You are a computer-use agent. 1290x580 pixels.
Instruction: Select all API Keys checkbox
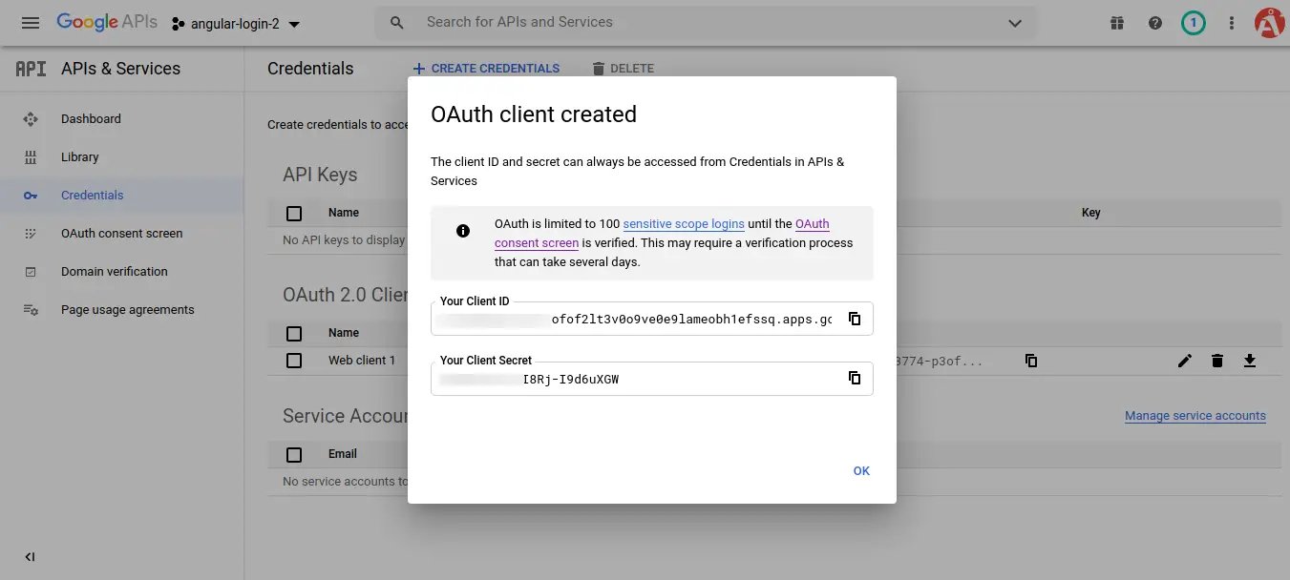294,213
